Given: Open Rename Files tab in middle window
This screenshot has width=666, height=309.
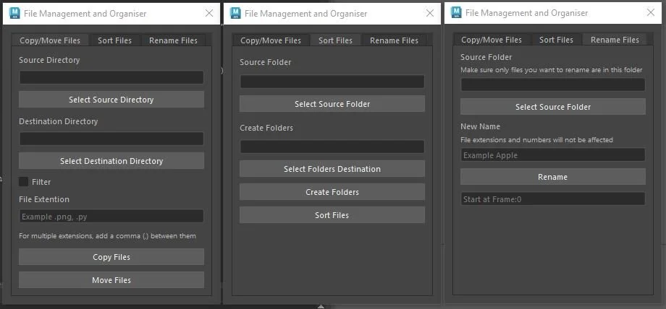Looking at the screenshot, I should click(x=394, y=40).
